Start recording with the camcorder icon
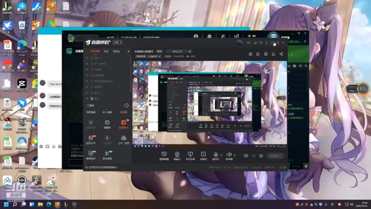Screen dimensions: 371x209 246,156
